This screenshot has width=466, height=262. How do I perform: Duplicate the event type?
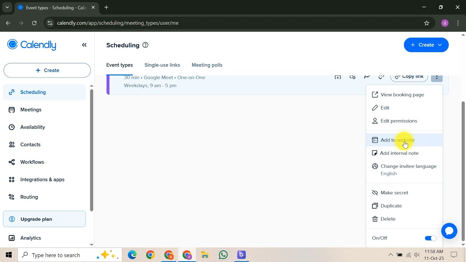tap(404, 206)
